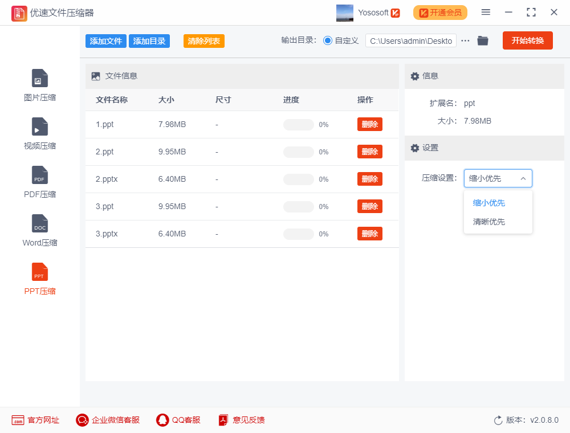Choose 清晰优先 from the dropdown
This screenshot has height=433, width=570.
point(488,222)
